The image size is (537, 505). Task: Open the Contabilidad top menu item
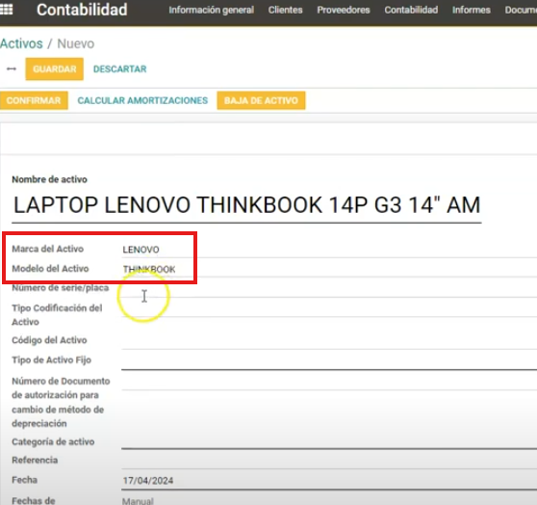tap(411, 10)
